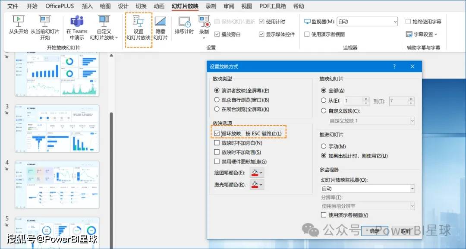Uncheck 循环放映，按ESC键终止 option

click(217, 132)
